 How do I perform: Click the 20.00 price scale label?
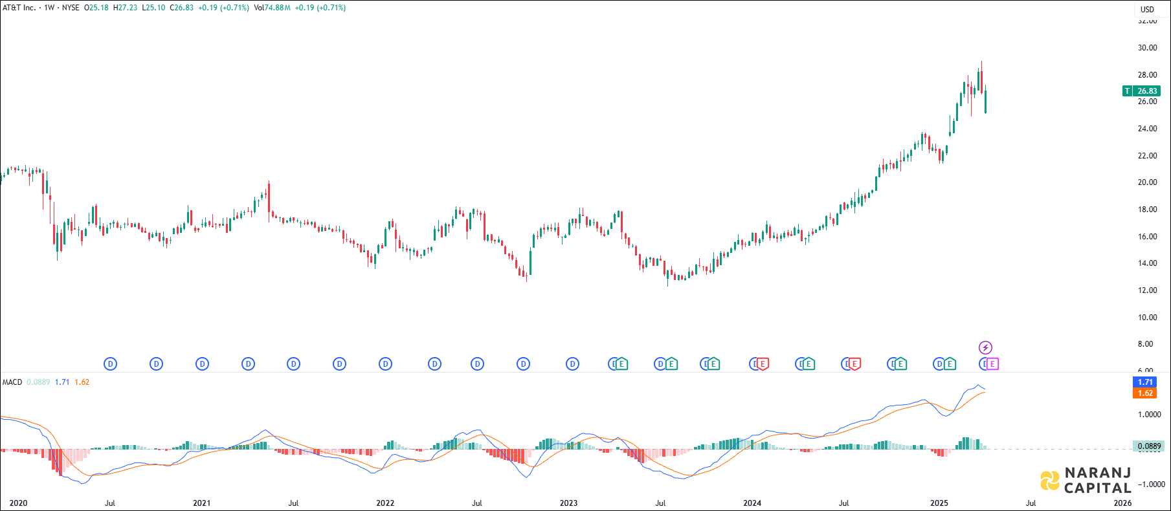click(x=1148, y=182)
